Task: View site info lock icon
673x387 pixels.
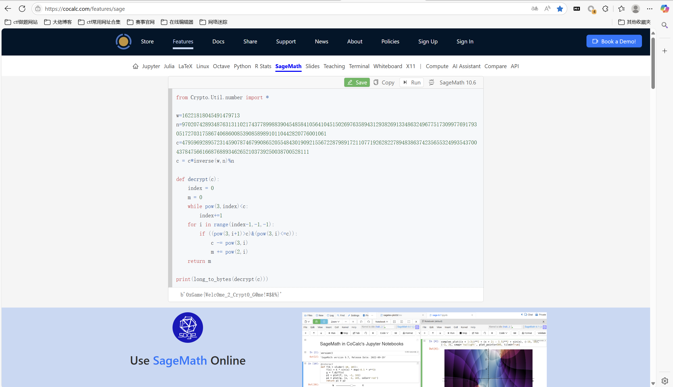Action: (x=38, y=9)
